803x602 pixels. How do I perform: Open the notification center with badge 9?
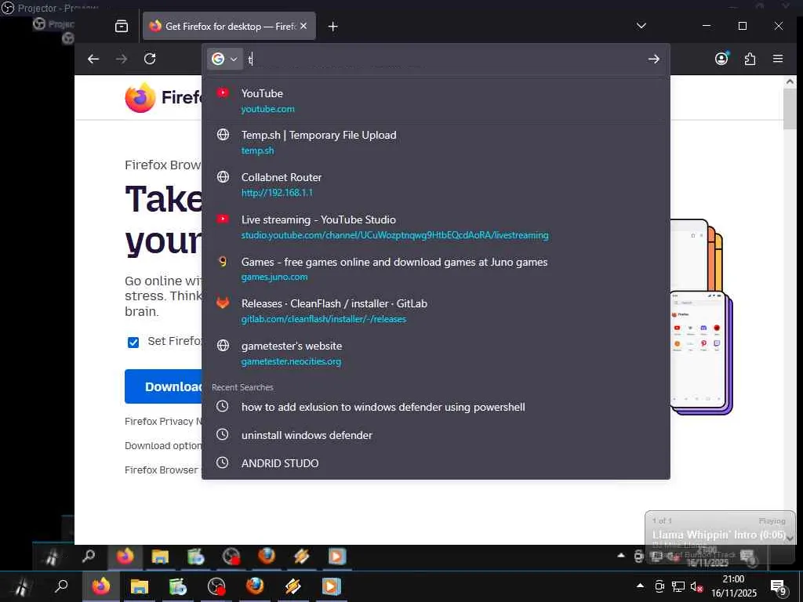tap(779, 587)
